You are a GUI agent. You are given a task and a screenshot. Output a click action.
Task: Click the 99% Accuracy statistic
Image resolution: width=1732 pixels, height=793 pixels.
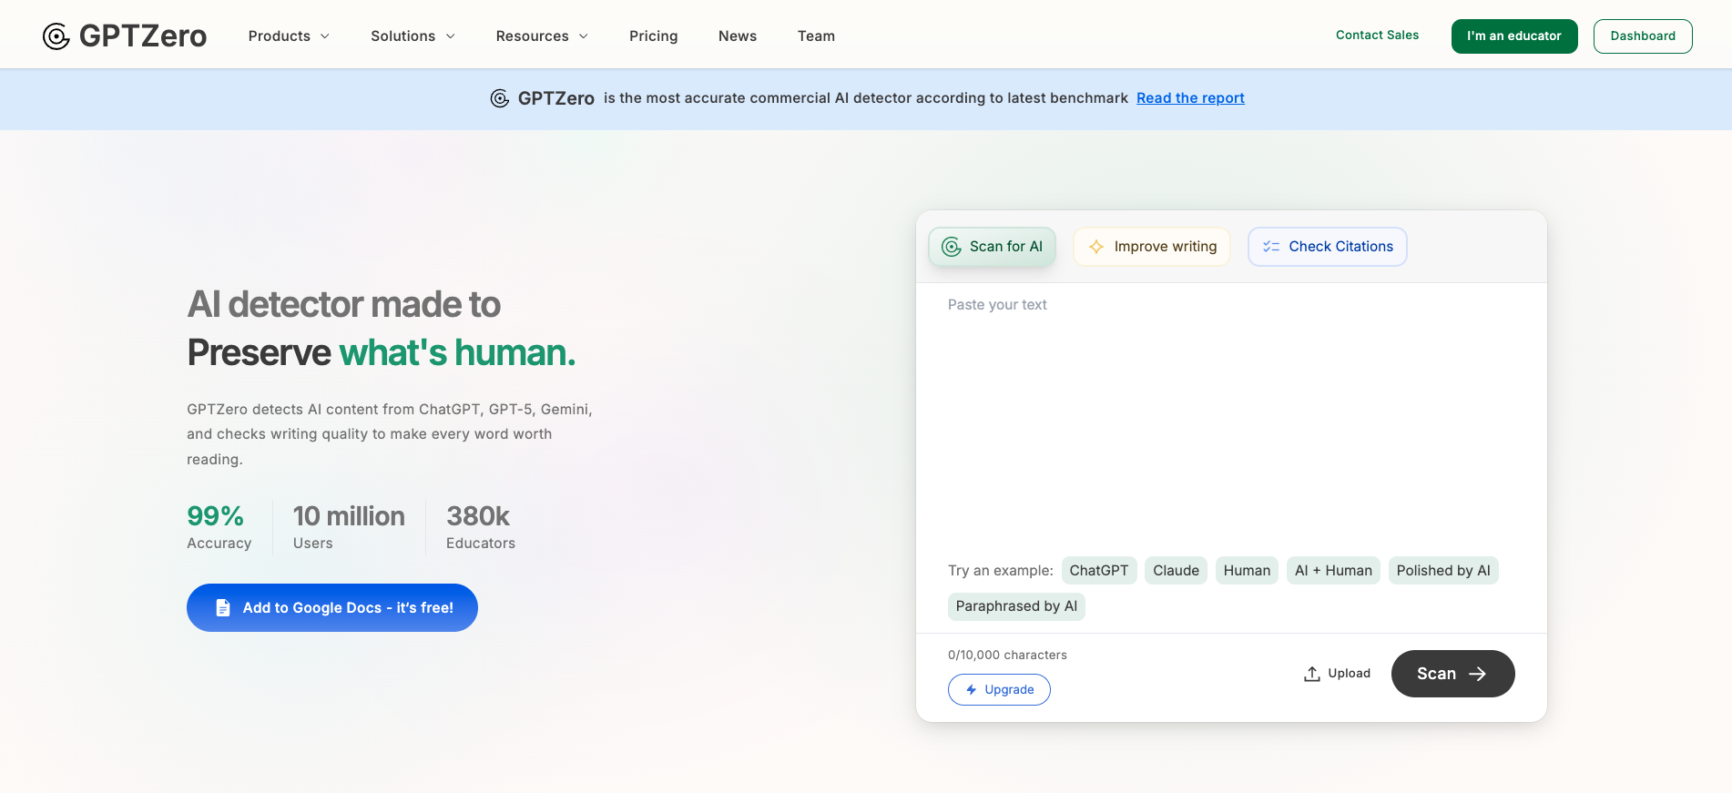pyautogui.click(x=219, y=527)
